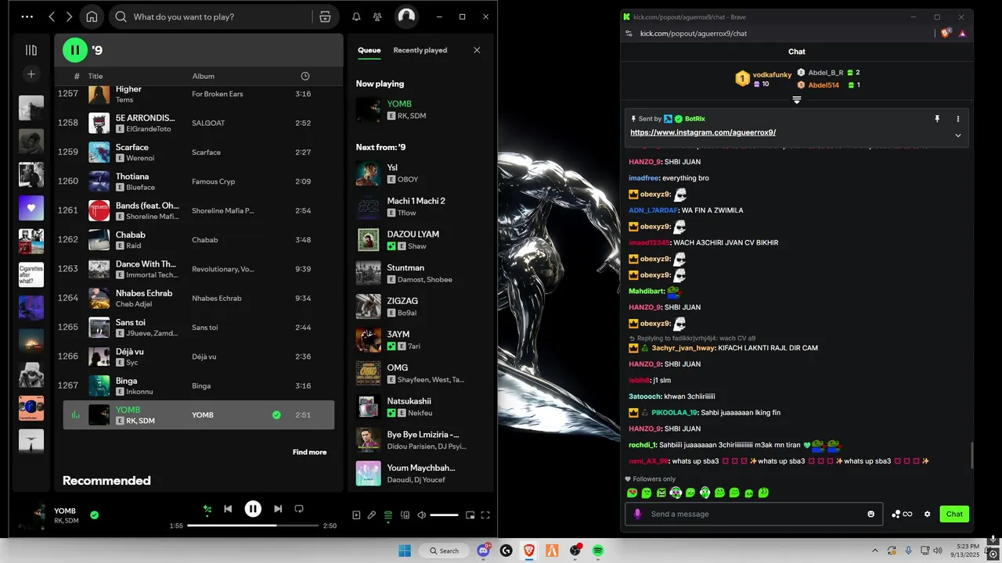Adjust the Spotify volume slider
This screenshot has width=1002, height=563.
(444, 515)
